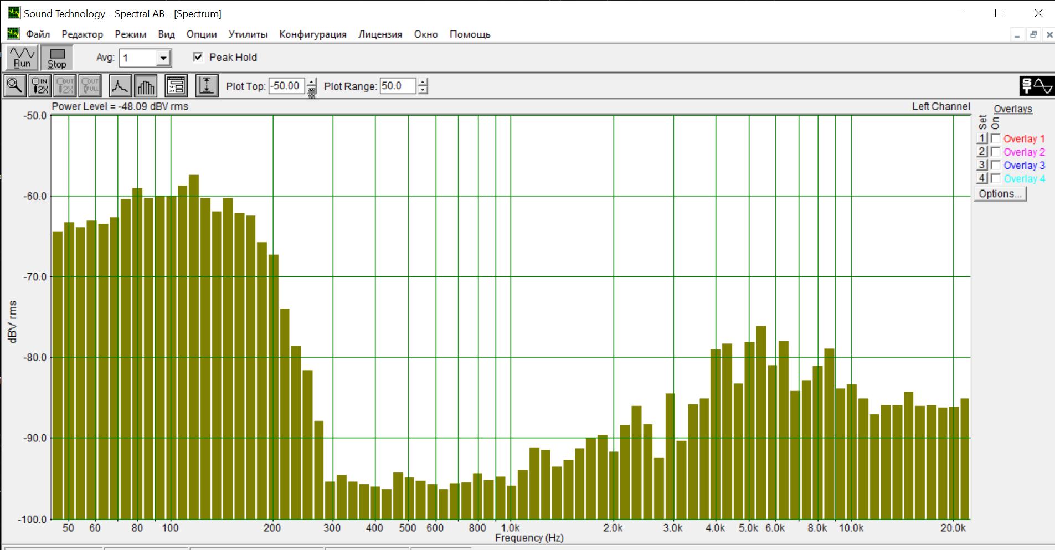This screenshot has width=1055, height=550.
Task: Click the magenta Overlay 2 label
Action: coord(1024,152)
